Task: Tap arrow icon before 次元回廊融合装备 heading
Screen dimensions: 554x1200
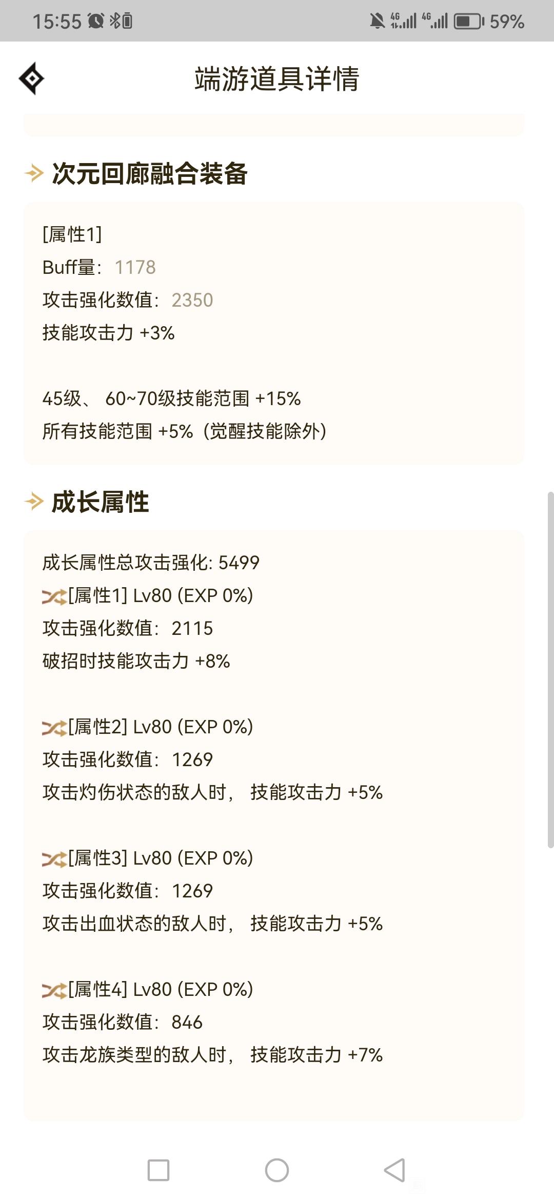Action: point(34,173)
